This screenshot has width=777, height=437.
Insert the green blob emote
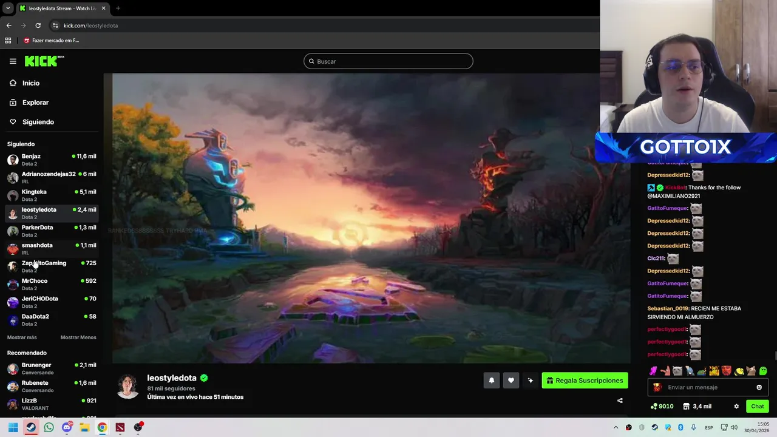tap(763, 371)
